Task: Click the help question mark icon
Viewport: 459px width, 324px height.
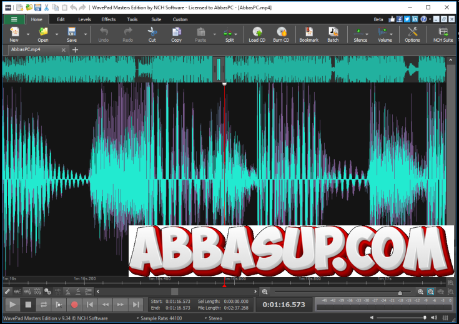Action: [x=423, y=19]
